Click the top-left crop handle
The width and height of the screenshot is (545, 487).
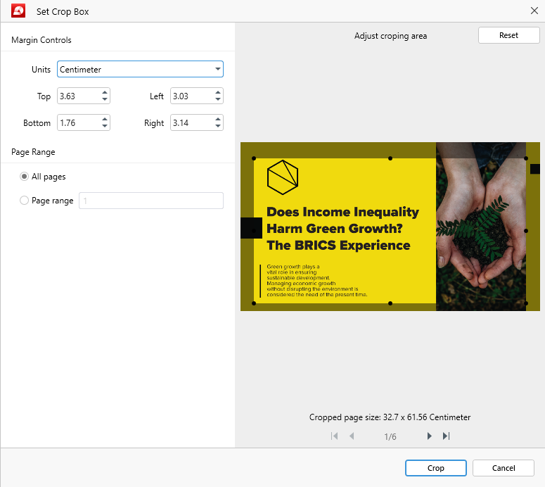[254, 158]
